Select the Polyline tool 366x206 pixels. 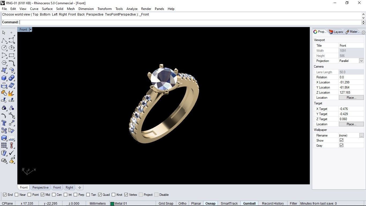click(4, 40)
